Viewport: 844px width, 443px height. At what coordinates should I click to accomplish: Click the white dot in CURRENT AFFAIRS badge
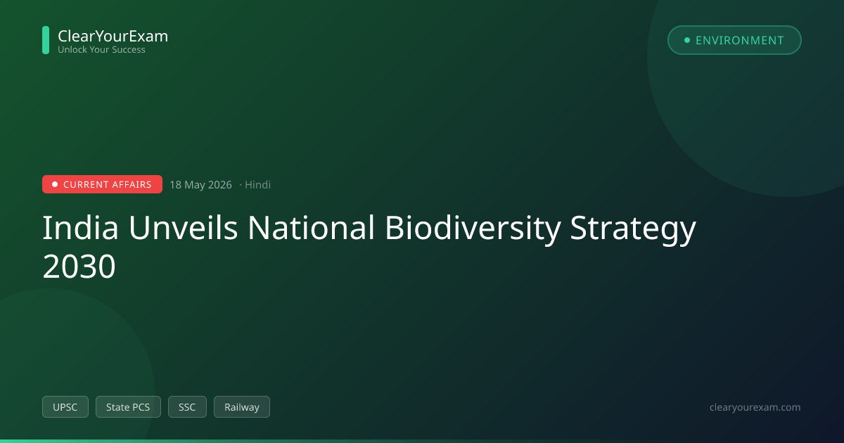55,185
